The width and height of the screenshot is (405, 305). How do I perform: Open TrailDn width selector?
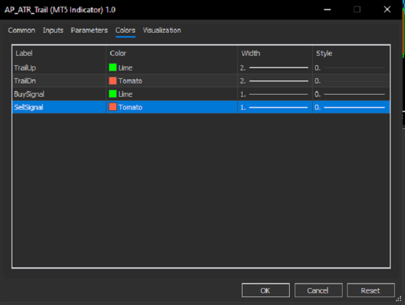[275, 81]
